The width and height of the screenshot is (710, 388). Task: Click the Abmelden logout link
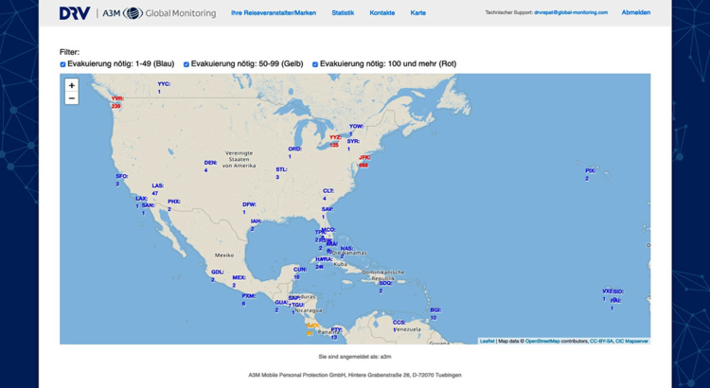click(635, 13)
